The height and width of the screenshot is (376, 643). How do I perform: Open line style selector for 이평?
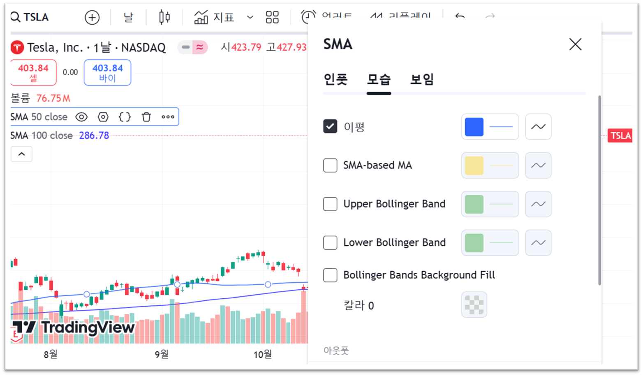pyautogui.click(x=538, y=127)
